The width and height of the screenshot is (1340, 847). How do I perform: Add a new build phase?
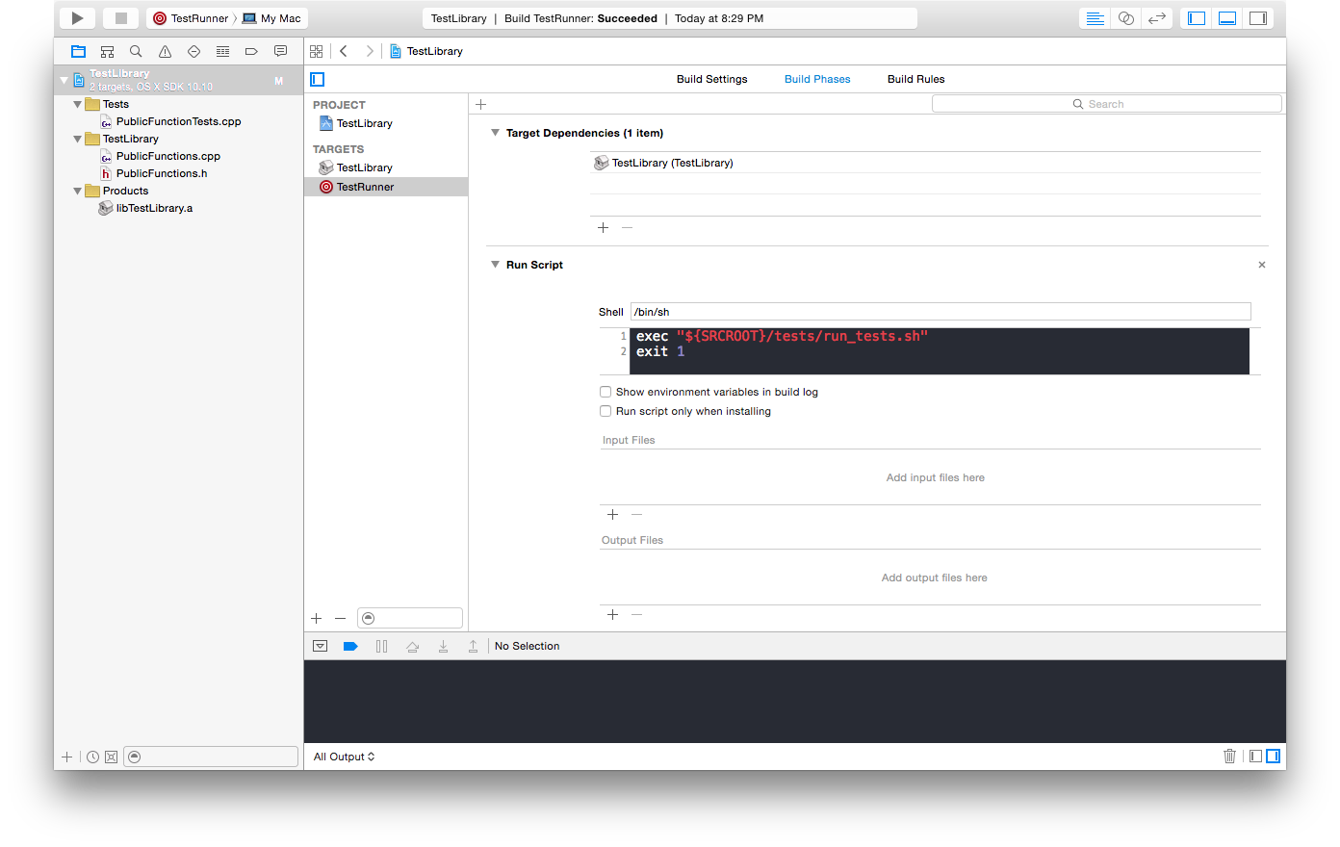[x=481, y=104]
